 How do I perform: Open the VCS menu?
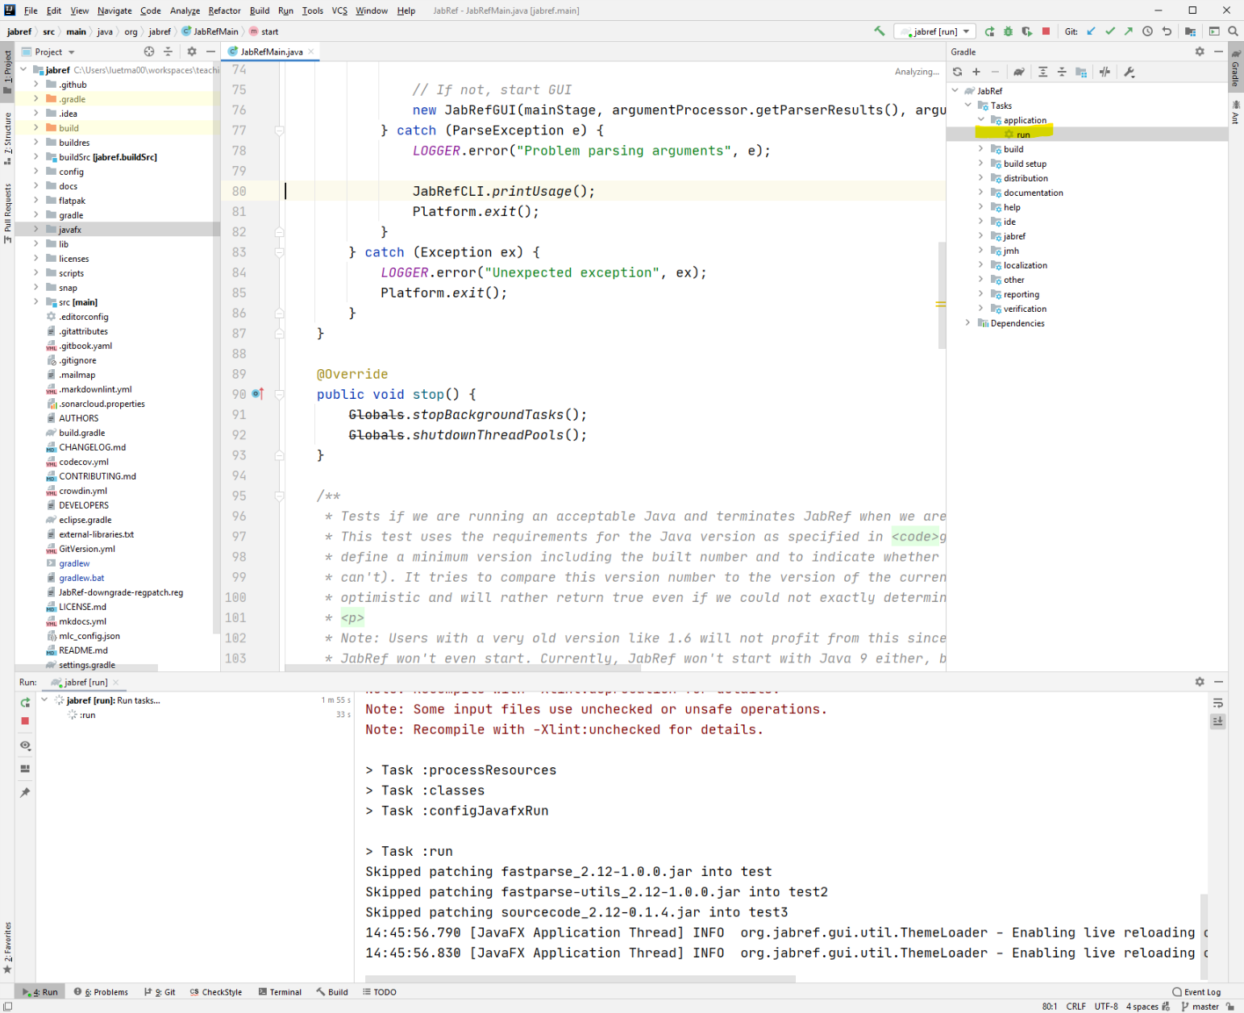(x=339, y=10)
